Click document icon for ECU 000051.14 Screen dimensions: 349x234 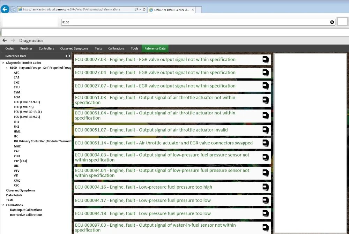coord(266,143)
